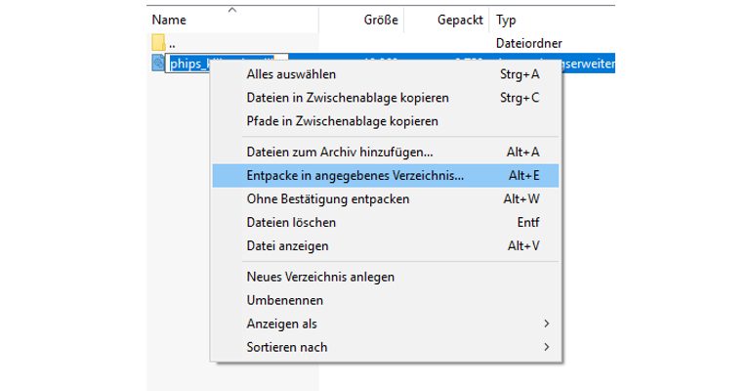The width and height of the screenshot is (750, 391).
Task: Select 'Alles auswählen' in context menu
Action: (x=291, y=74)
